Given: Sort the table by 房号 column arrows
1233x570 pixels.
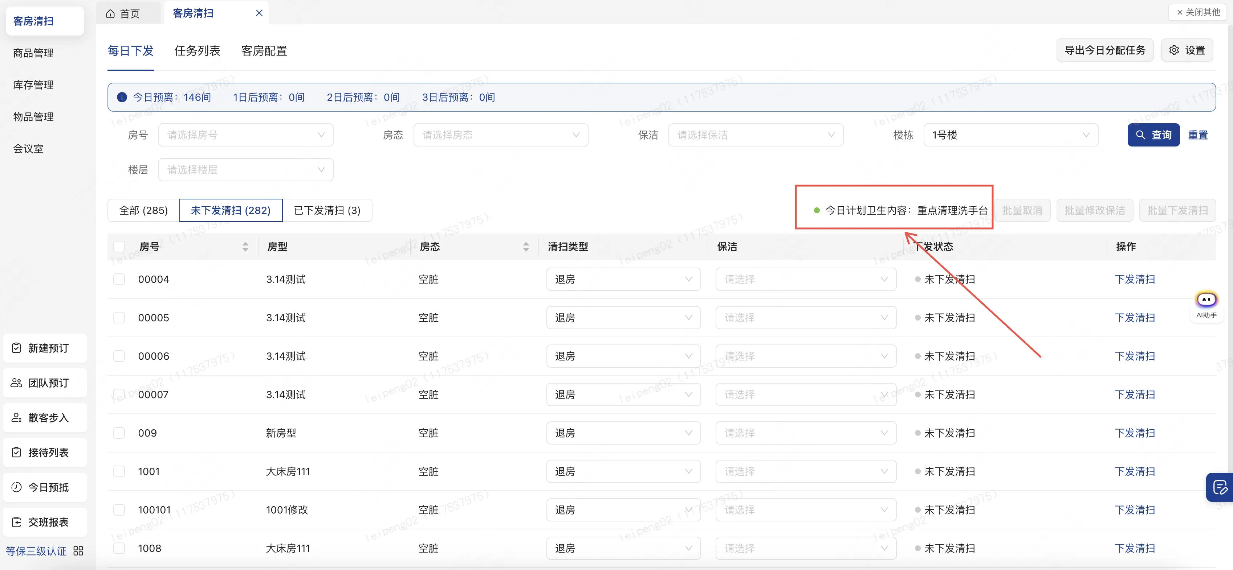Looking at the screenshot, I should (x=245, y=247).
